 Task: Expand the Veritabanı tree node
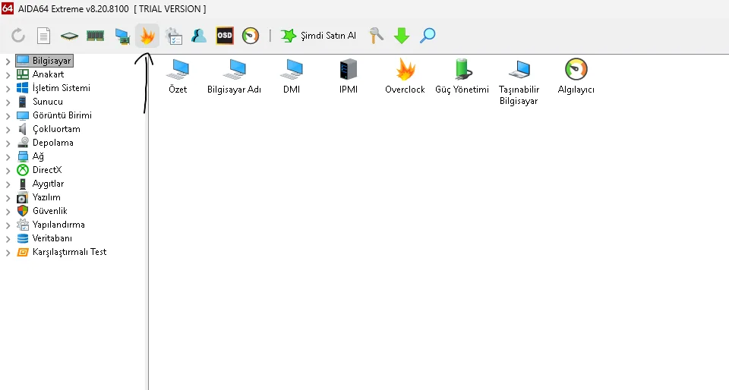tap(8, 239)
